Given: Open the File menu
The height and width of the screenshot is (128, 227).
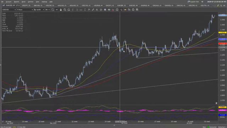Looking at the screenshot, I should pos(2,2).
